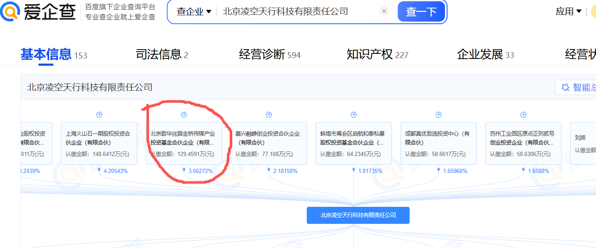
Task: Click the 1.81735% shareholding percentage
Action: [x=370, y=171]
